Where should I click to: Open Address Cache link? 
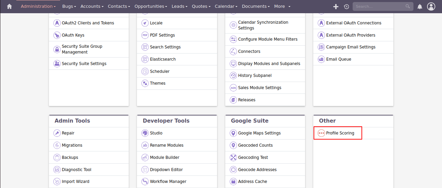[x=253, y=182]
